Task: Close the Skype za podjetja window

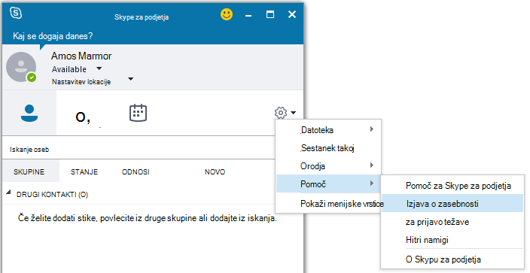Action: point(292,14)
